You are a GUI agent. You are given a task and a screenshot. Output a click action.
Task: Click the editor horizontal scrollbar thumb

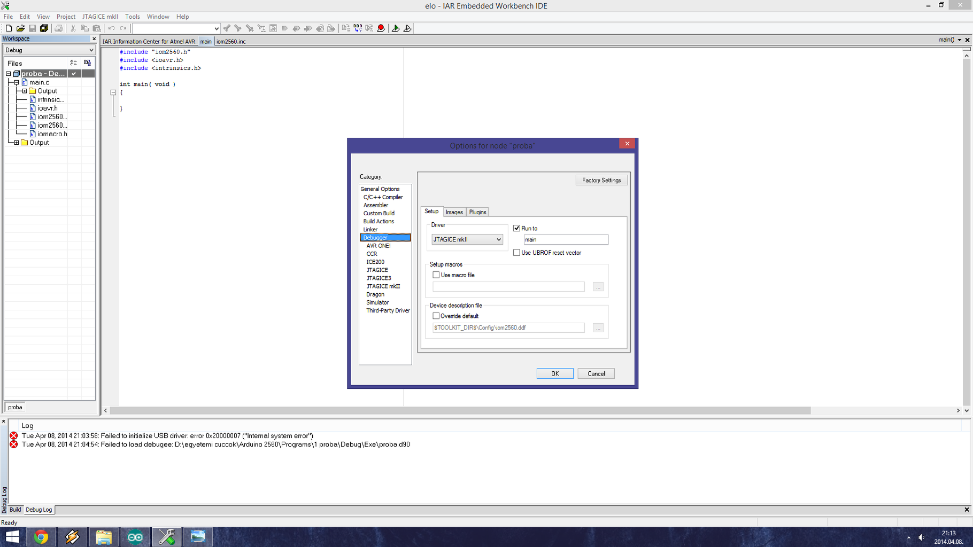point(460,410)
